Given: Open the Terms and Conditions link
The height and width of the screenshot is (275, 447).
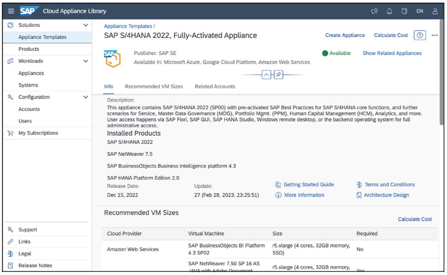Looking at the screenshot, I should (x=390, y=184).
